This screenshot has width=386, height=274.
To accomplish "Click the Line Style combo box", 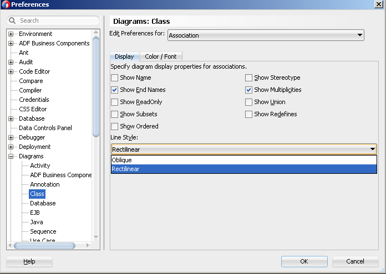I will tap(244, 149).
